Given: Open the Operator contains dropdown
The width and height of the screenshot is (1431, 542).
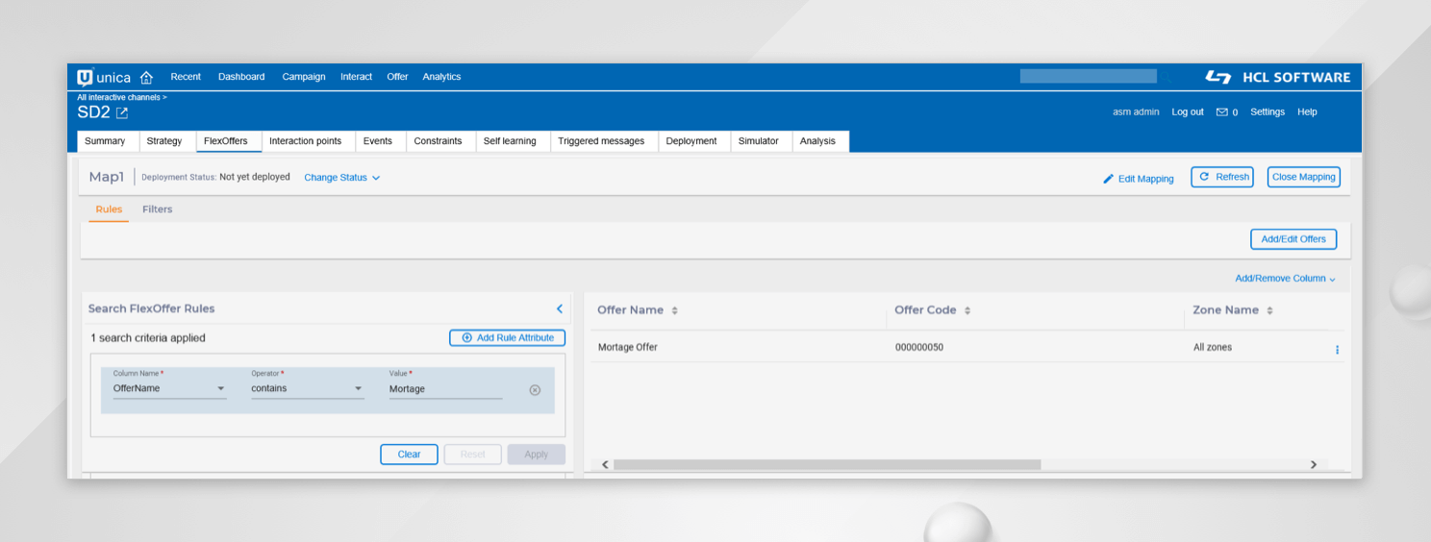Looking at the screenshot, I should tap(307, 389).
